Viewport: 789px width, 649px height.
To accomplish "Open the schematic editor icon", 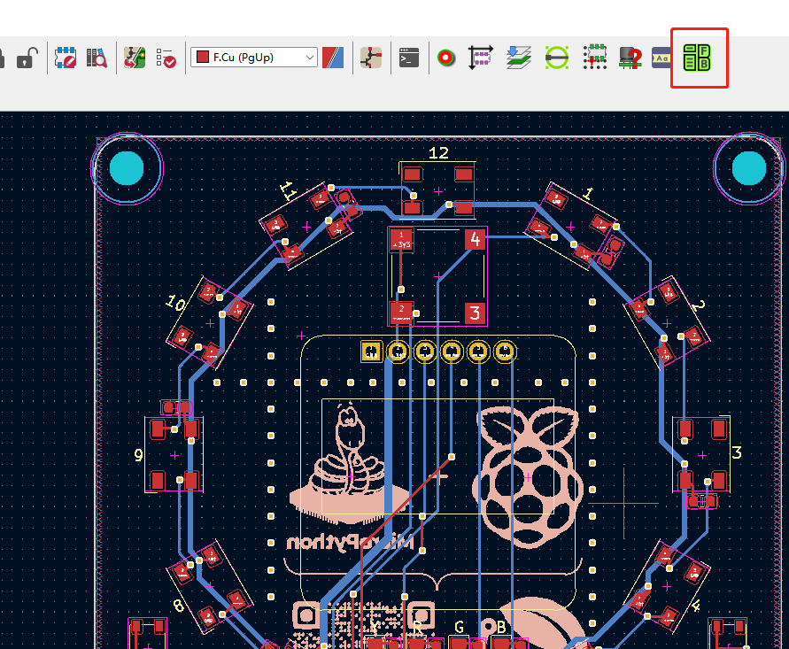I will tap(371, 58).
